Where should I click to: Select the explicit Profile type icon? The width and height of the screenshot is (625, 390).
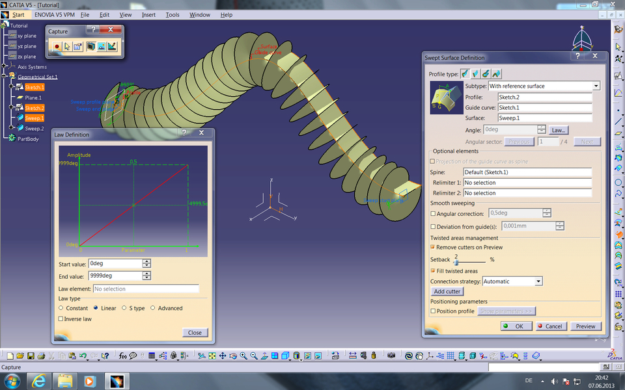pyautogui.click(x=464, y=73)
